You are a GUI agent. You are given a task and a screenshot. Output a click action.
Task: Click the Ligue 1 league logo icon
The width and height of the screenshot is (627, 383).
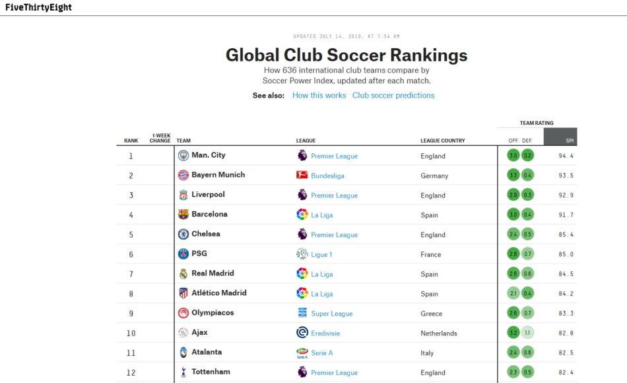coord(302,254)
